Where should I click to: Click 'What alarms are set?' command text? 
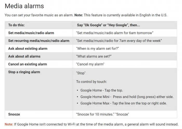pos(94,56)
